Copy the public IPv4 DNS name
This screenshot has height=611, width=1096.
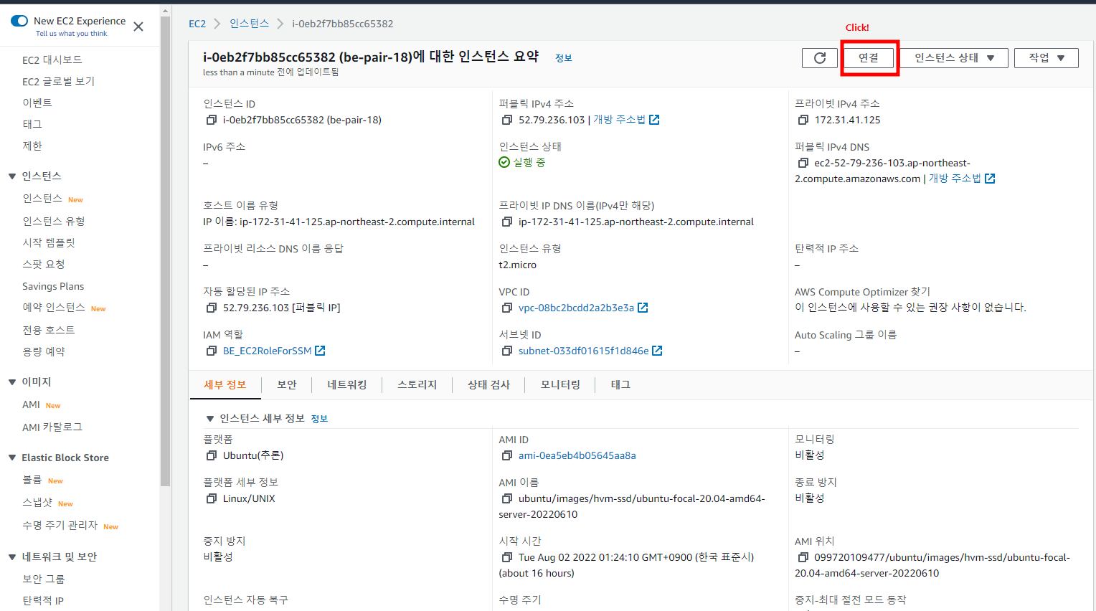click(x=803, y=164)
